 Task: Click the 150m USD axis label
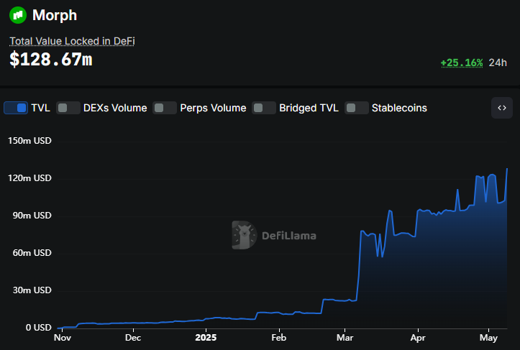[29, 141]
